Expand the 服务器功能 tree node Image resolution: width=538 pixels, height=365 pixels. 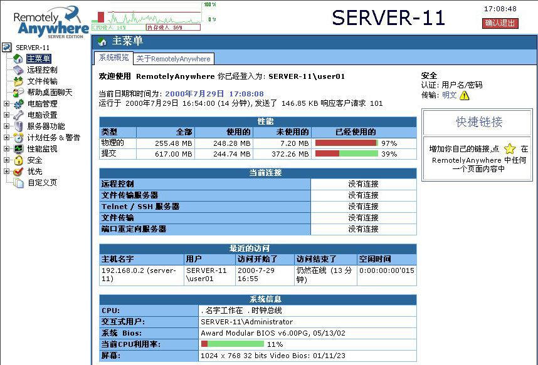[x=6, y=126]
